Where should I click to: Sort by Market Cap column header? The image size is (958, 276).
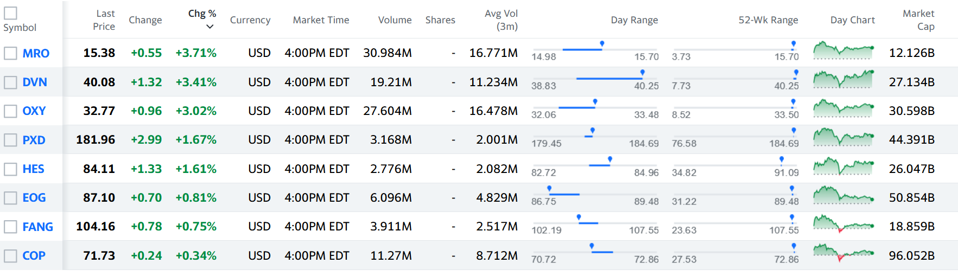(918, 20)
